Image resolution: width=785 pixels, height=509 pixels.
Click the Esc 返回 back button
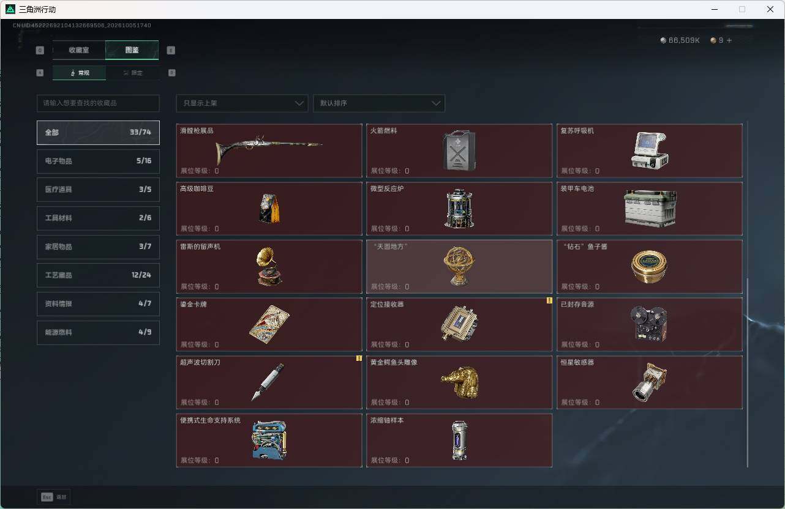54,497
